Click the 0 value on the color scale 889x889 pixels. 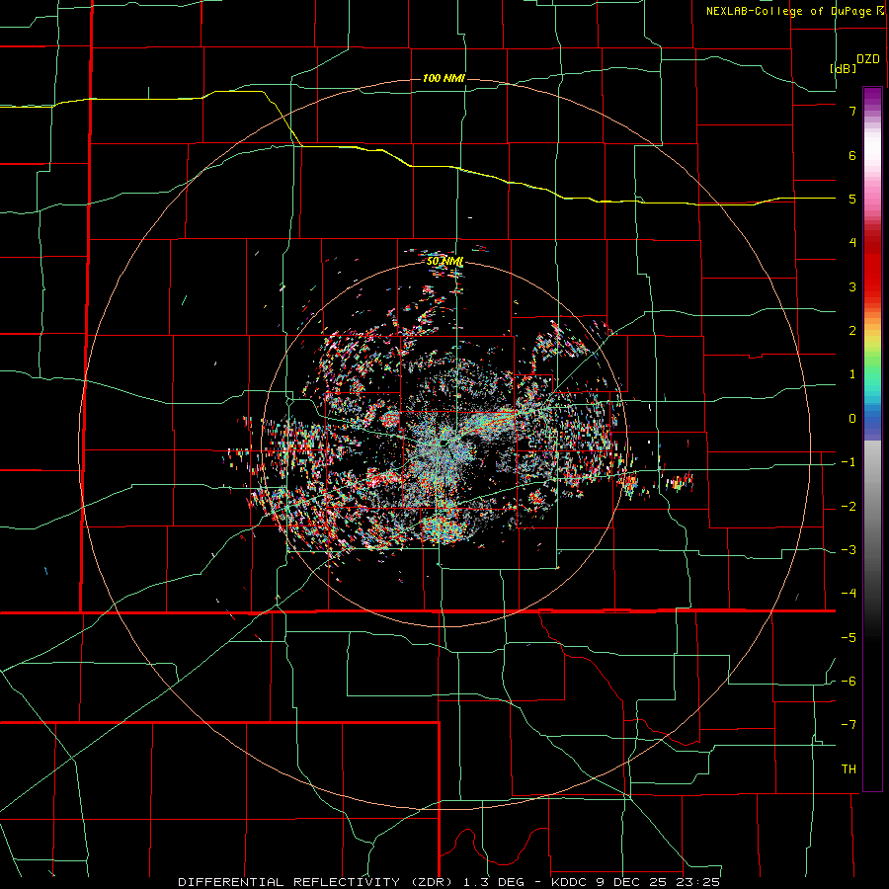852,419
